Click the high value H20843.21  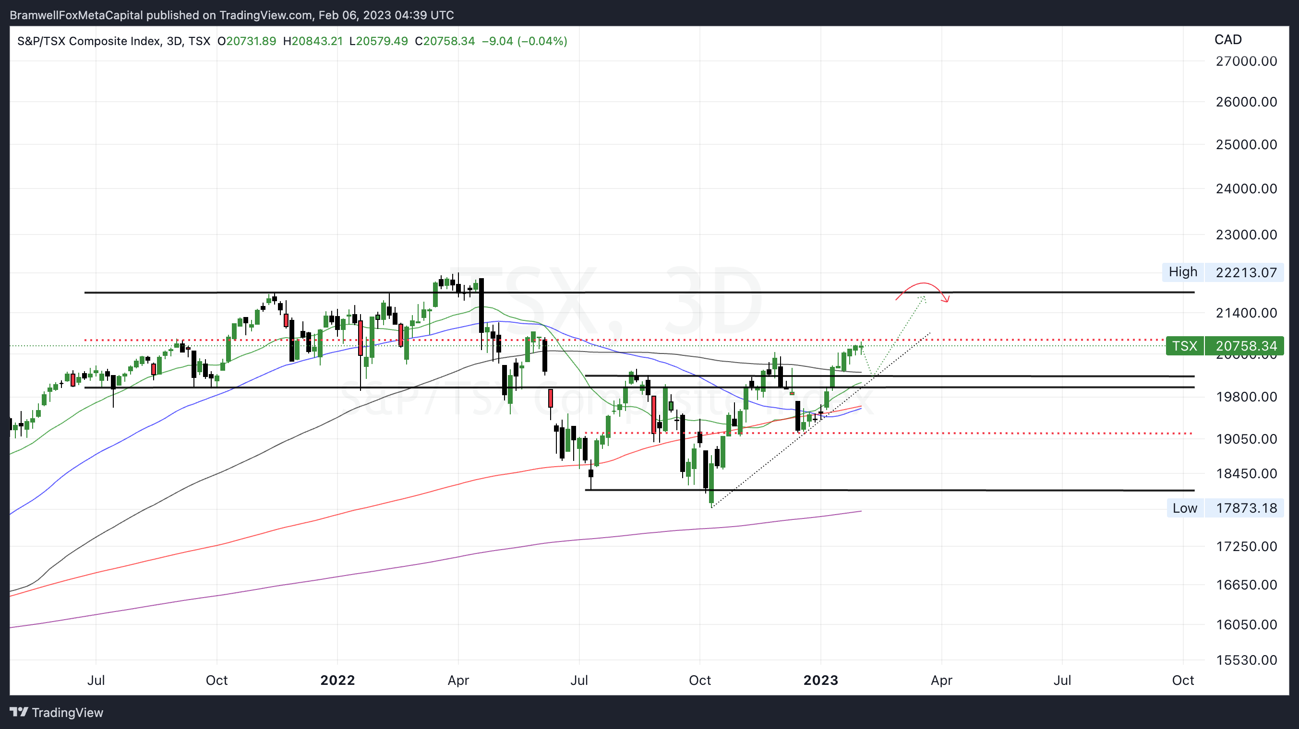(313, 41)
